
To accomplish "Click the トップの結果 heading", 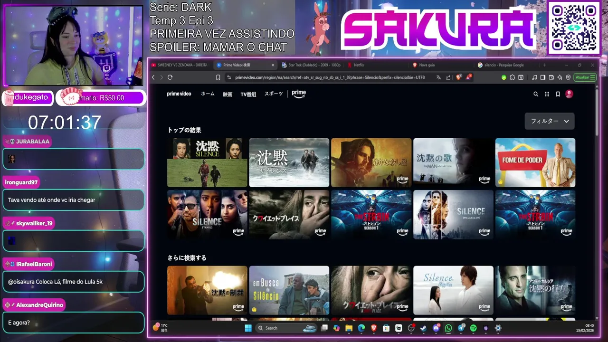I will click(184, 130).
